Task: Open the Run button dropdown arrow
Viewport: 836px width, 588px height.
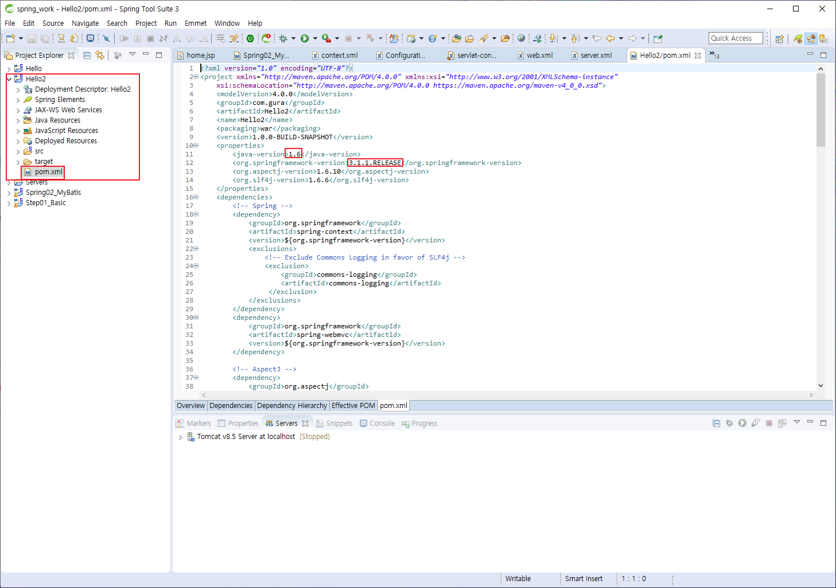Action: (x=315, y=38)
